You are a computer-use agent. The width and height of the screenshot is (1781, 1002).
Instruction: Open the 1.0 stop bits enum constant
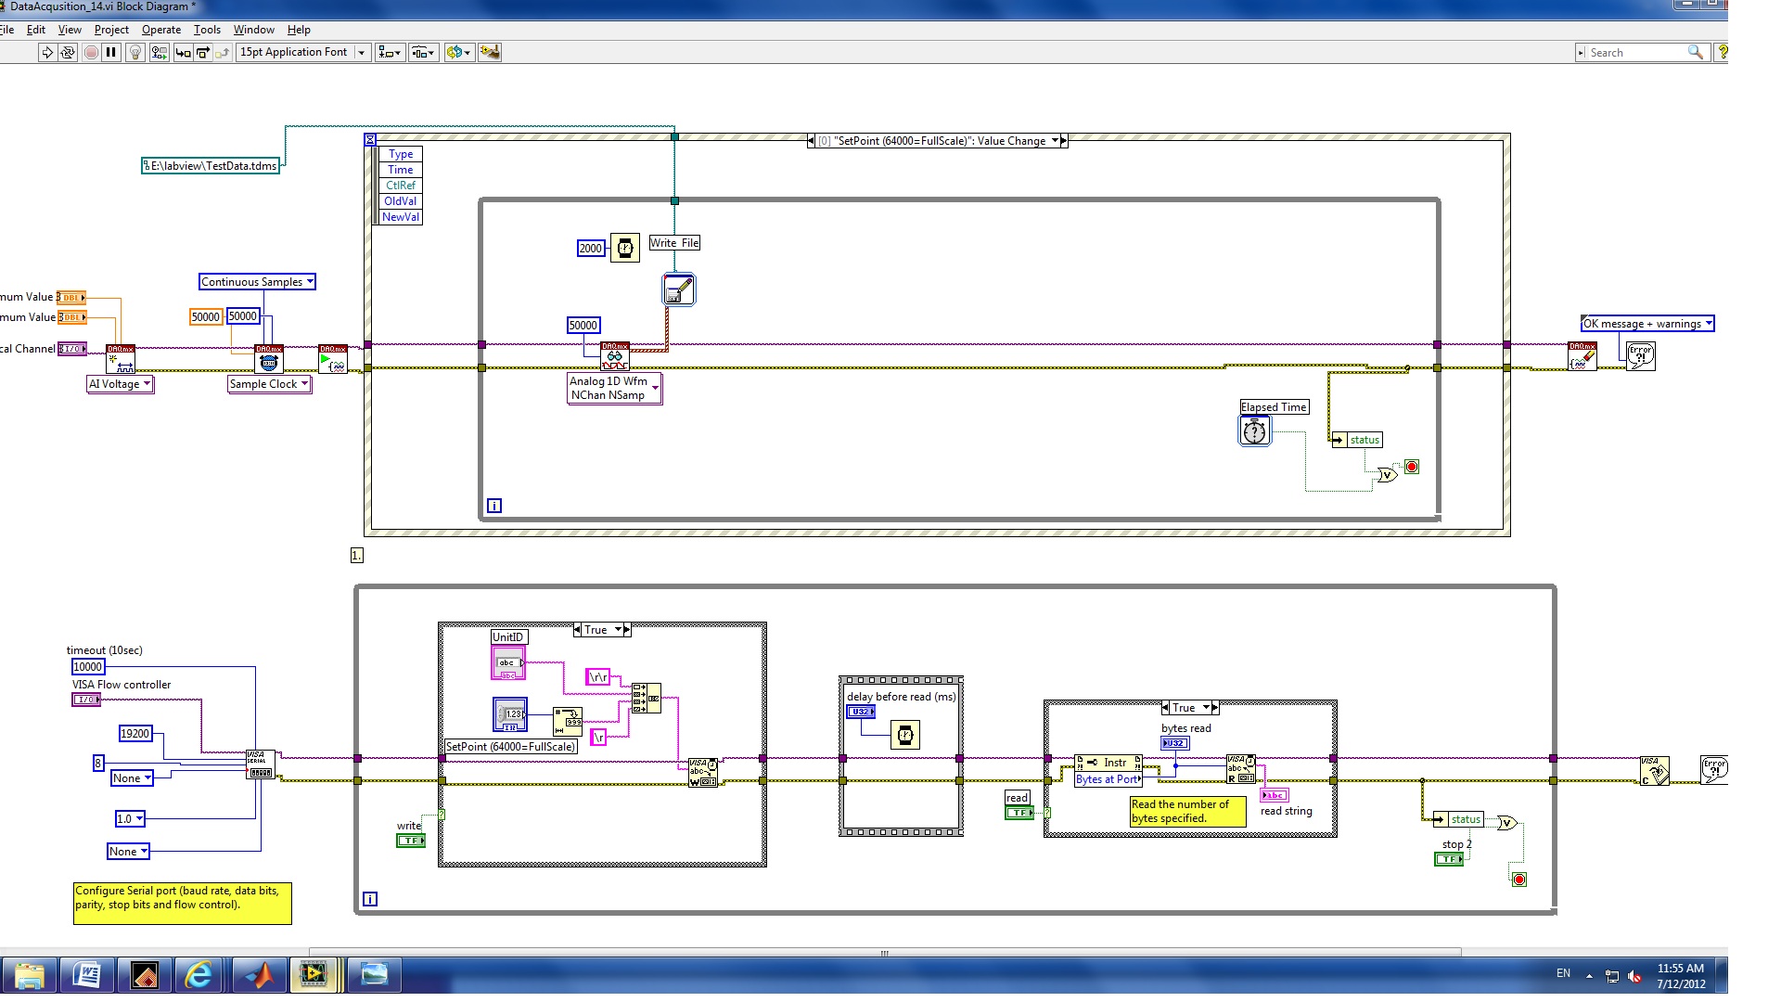point(130,818)
